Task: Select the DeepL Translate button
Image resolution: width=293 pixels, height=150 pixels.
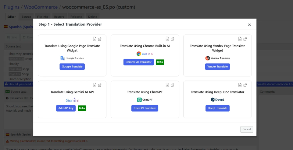Action: pos(217,108)
